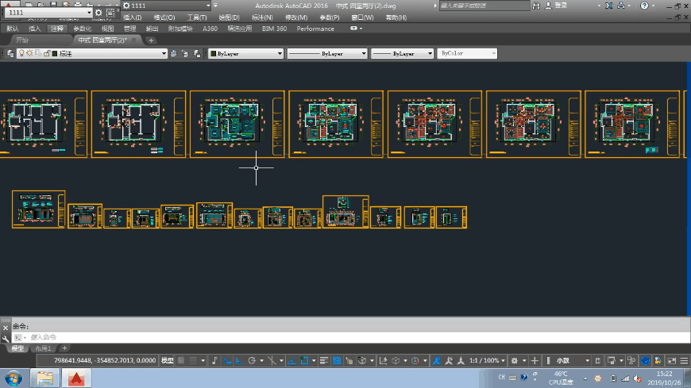
Task: Open the first ByLayer linetype dropdown
Action: pos(327,53)
